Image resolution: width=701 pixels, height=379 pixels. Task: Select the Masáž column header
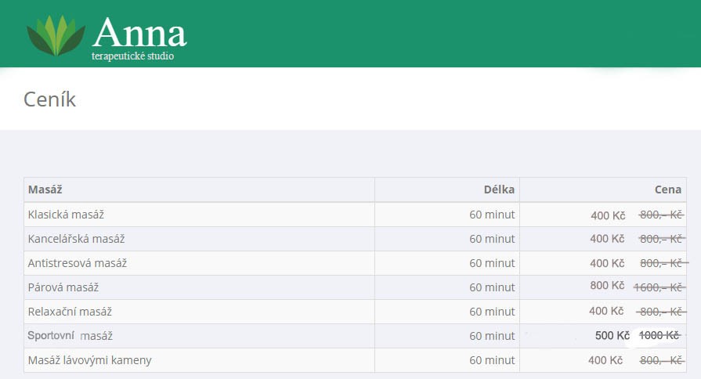coord(45,189)
